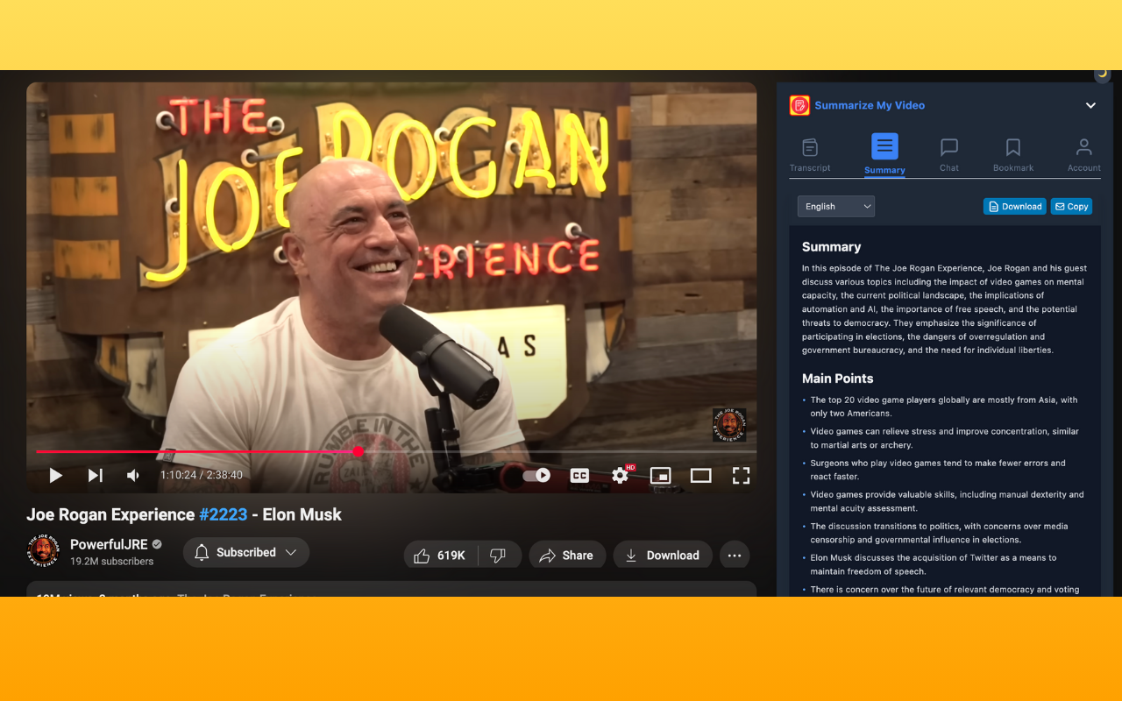Collapse the Summarize My Video panel chevron
This screenshot has width=1122, height=701.
[x=1090, y=105]
